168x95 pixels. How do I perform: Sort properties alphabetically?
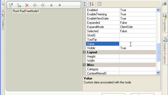coord(92,4)
